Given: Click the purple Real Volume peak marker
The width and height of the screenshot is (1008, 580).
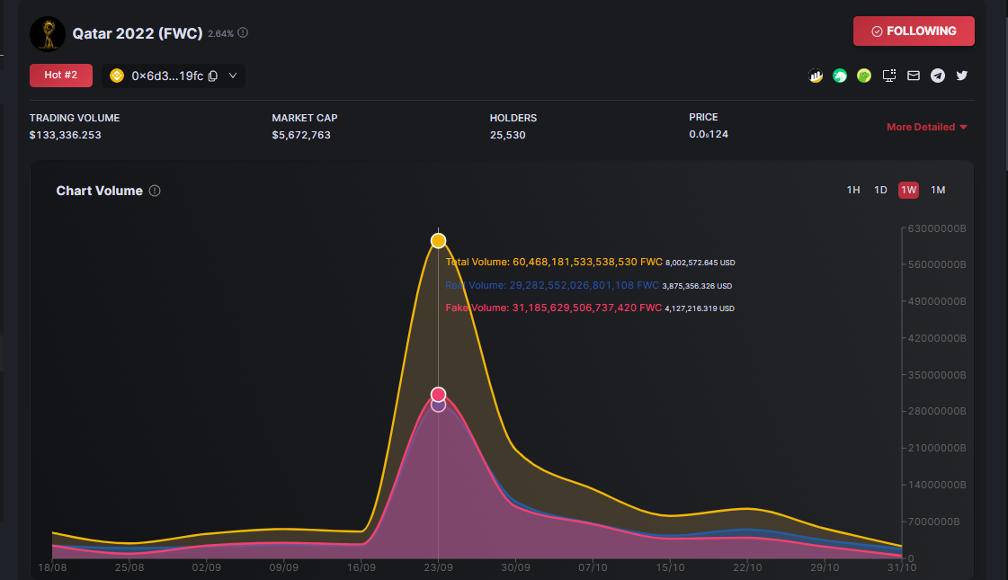Looking at the screenshot, I should pyautogui.click(x=439, y=405).
